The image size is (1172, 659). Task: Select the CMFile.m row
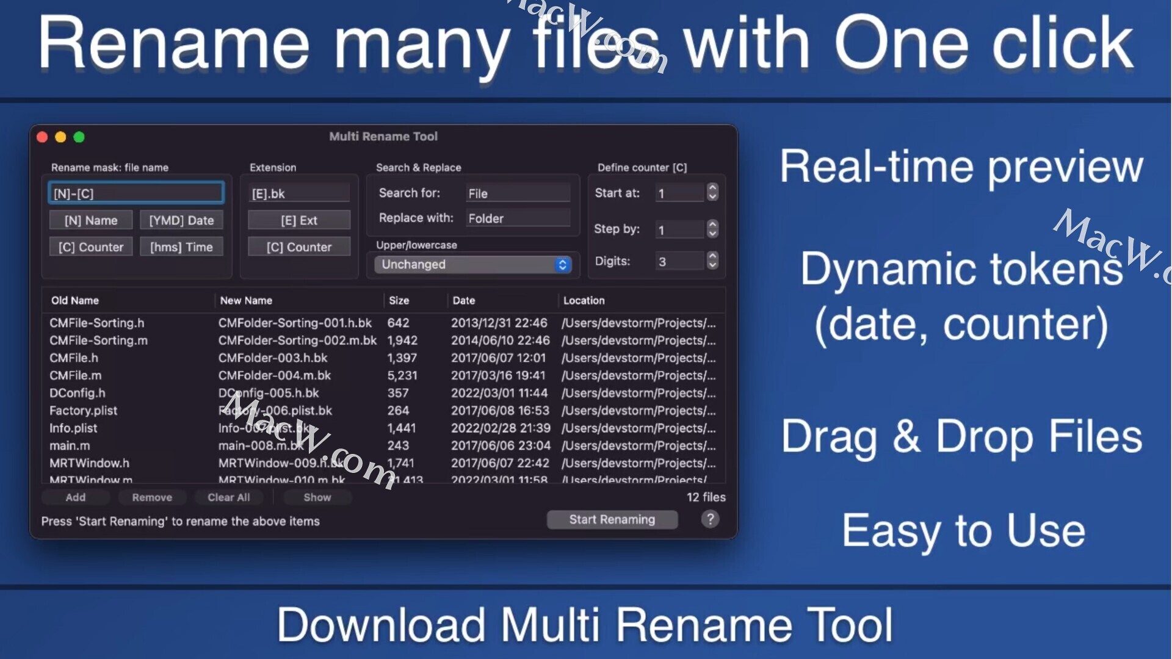point(383,375)
